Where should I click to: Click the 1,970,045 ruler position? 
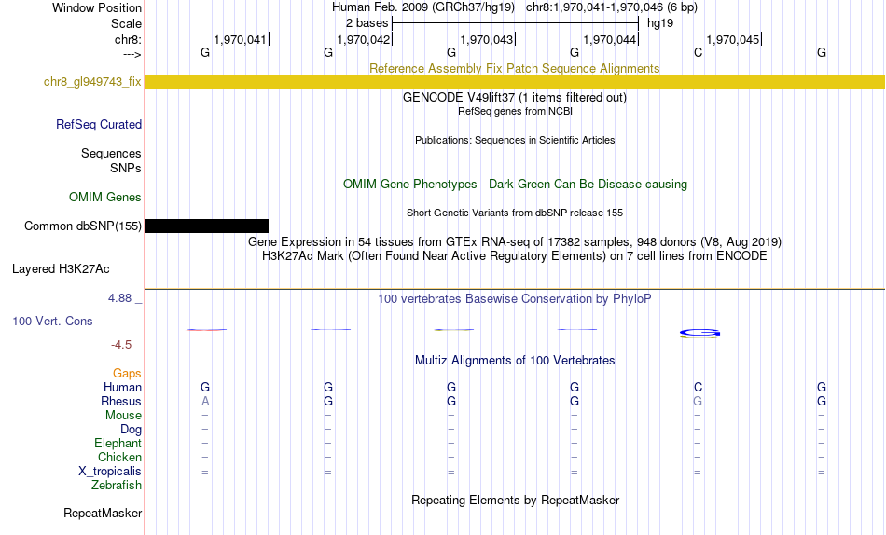(x=733, y=39)
